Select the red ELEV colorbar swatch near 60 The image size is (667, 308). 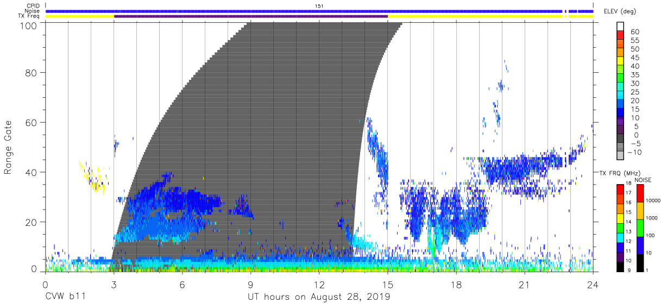(x=620, y=35)
